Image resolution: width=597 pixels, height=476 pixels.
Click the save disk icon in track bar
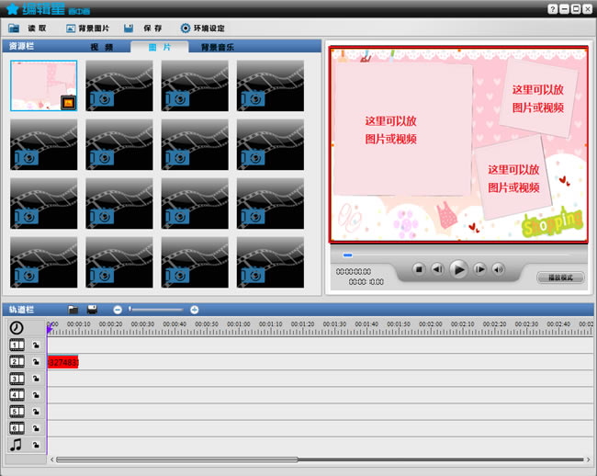pyautogui.click(x=92, y=310)
